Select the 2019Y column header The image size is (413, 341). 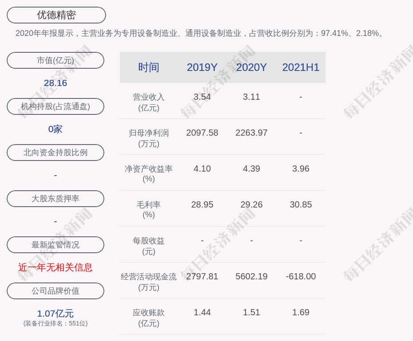click(x=203, y=67)
